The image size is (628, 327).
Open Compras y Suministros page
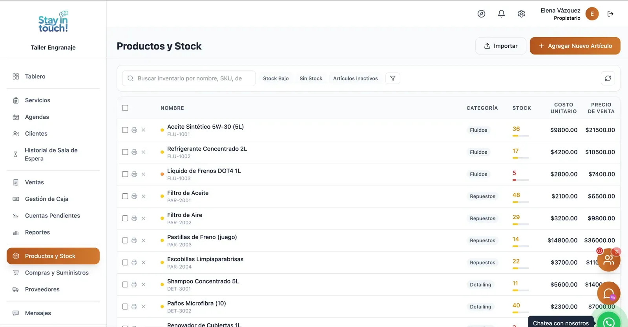53,273
